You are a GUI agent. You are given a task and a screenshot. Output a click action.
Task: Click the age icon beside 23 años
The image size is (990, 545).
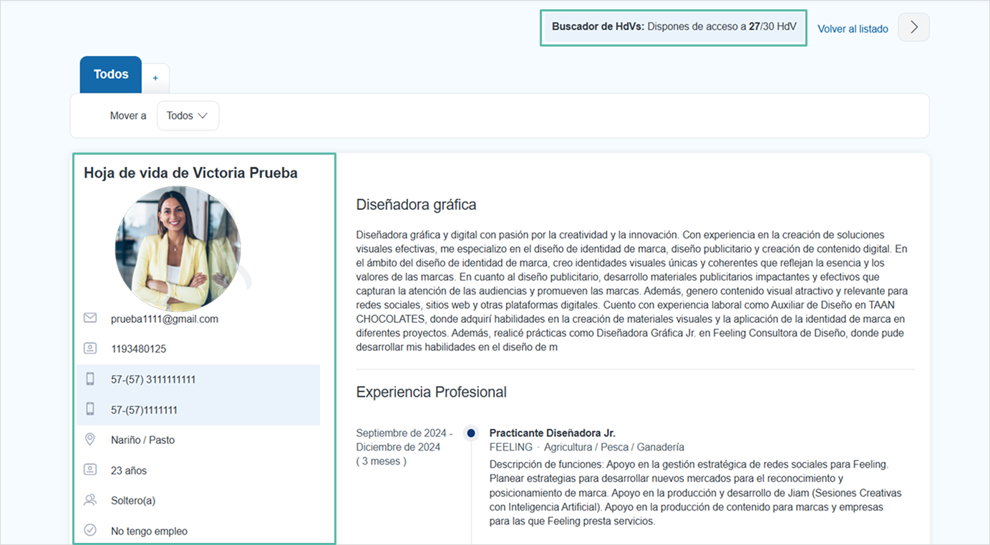tap(90, 471)
